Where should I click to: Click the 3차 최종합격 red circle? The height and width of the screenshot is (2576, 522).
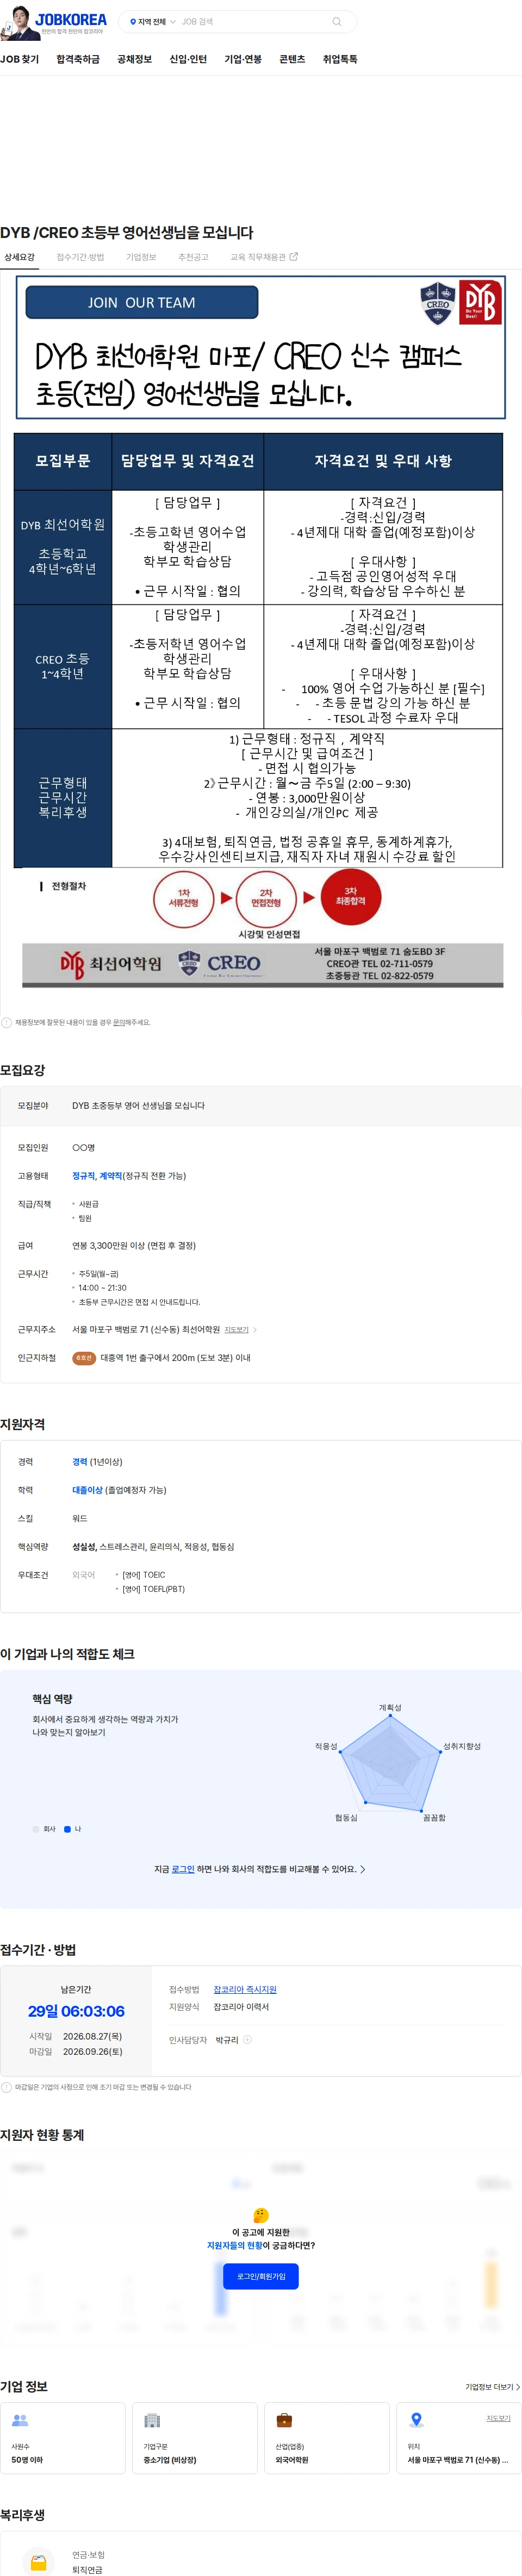(x=350, y=896)
